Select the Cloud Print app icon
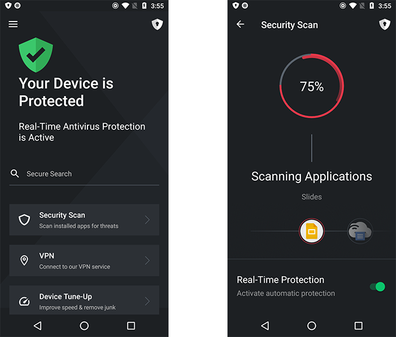396x337 pixels. [360, 231]
